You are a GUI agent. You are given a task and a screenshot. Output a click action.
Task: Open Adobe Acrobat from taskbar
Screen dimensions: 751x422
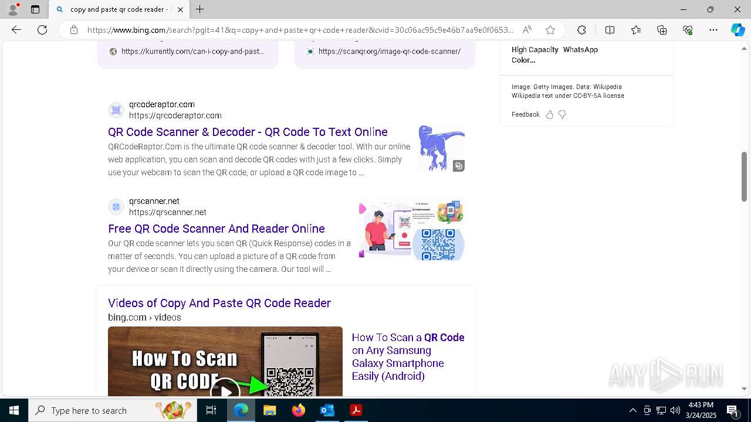click(356, 410)
